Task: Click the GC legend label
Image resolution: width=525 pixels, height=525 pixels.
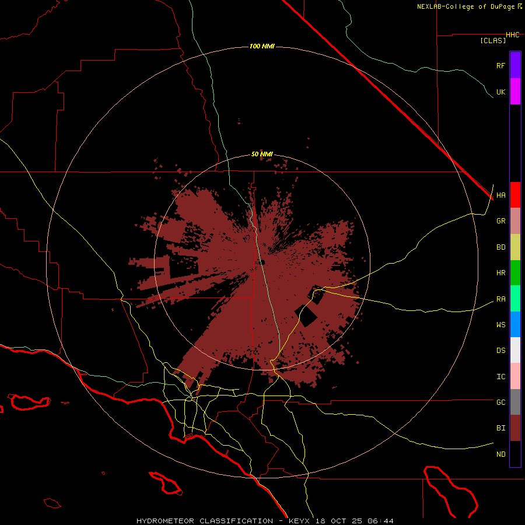Action: [x=501, y=402]
